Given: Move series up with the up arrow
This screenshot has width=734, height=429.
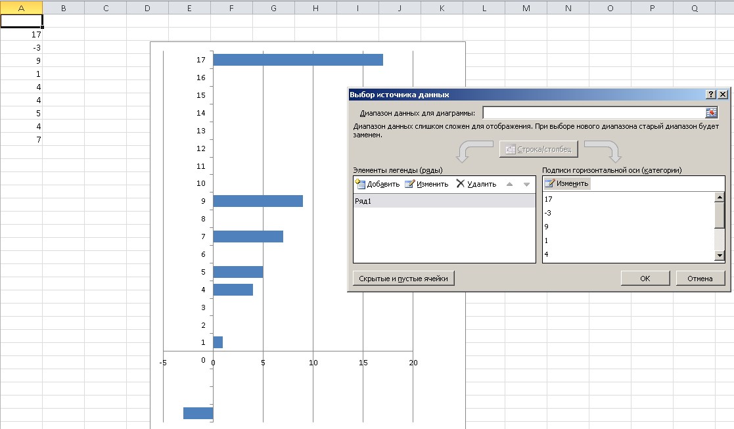Looking at the screenshot, I should [x=509, y=185].
